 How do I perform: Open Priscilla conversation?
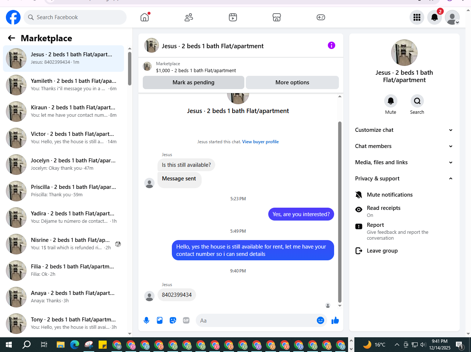coord(63,191)
